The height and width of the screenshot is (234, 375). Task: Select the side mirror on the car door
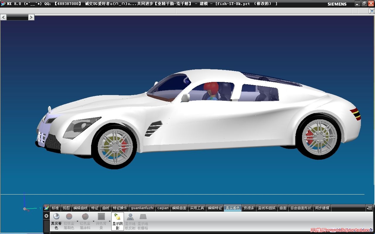[x=185, y=97]
